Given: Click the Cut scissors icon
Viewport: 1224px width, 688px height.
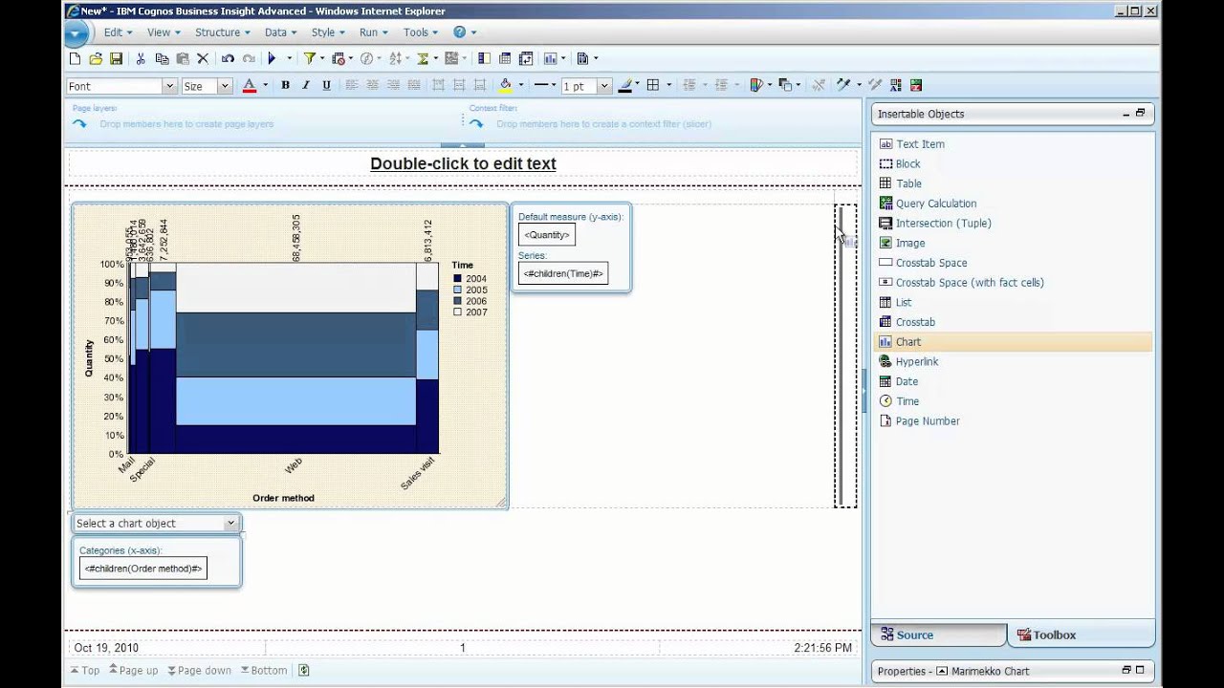Looking at the screenshot, I should 141,58.
